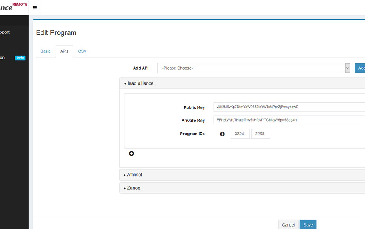
Task: Open the CSV tab
Action: (82, 51)
